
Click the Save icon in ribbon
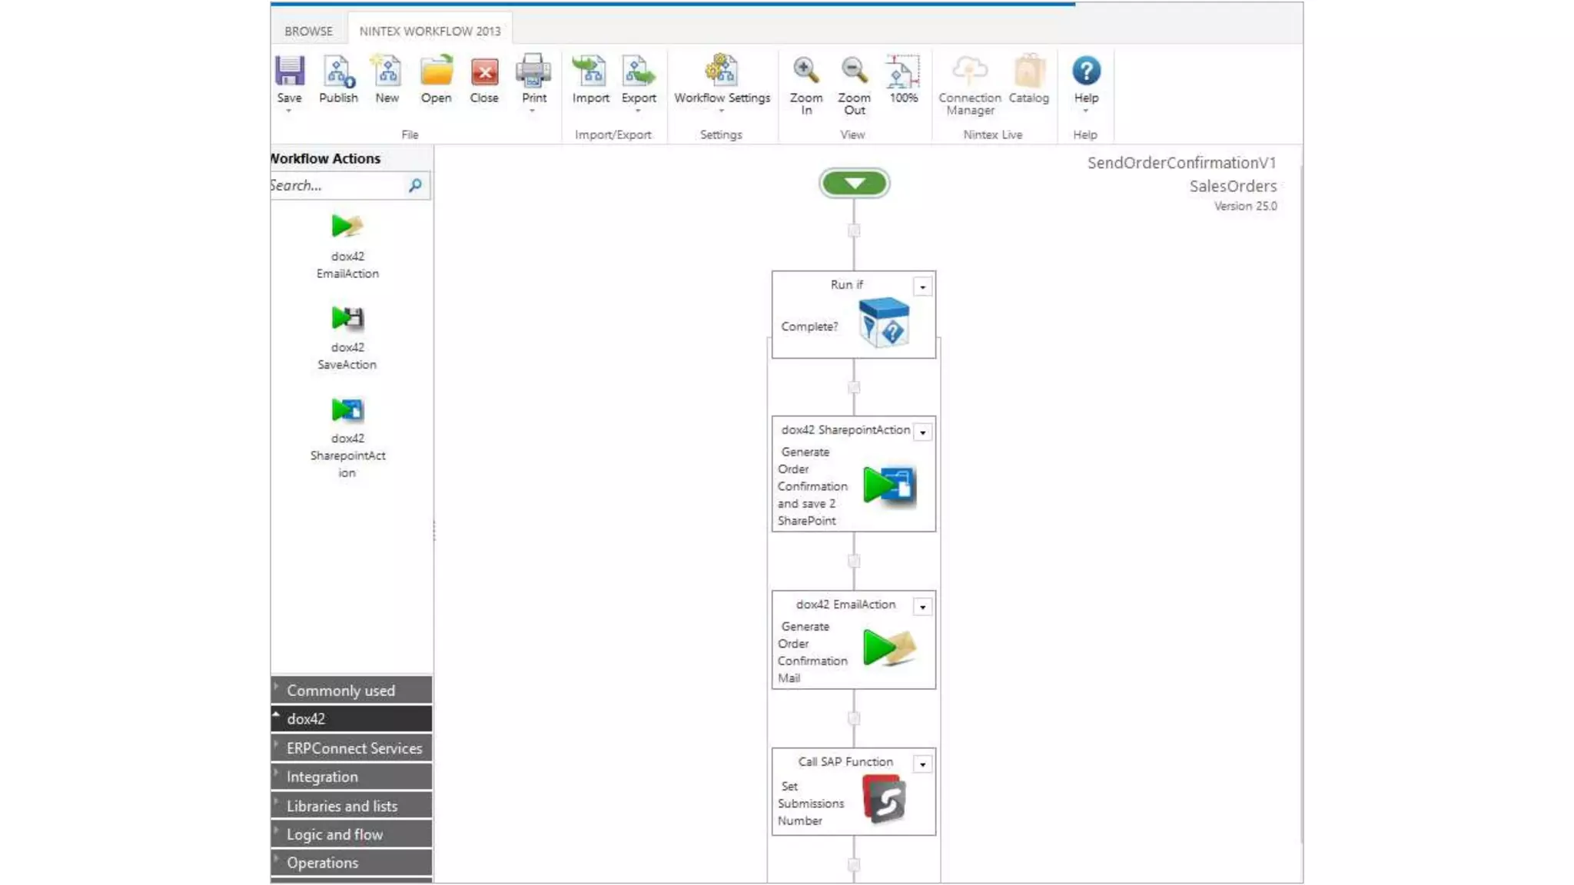pyautogui.click(x=290, y=73)
